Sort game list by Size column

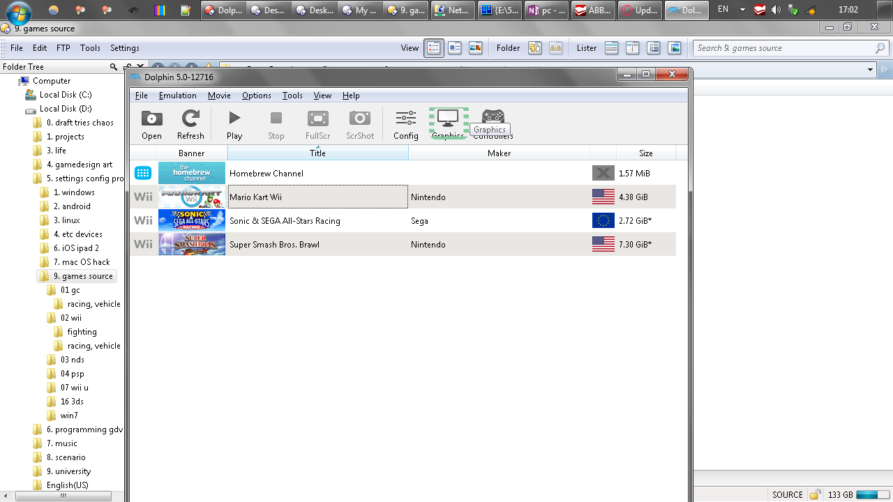click(646, 153)
